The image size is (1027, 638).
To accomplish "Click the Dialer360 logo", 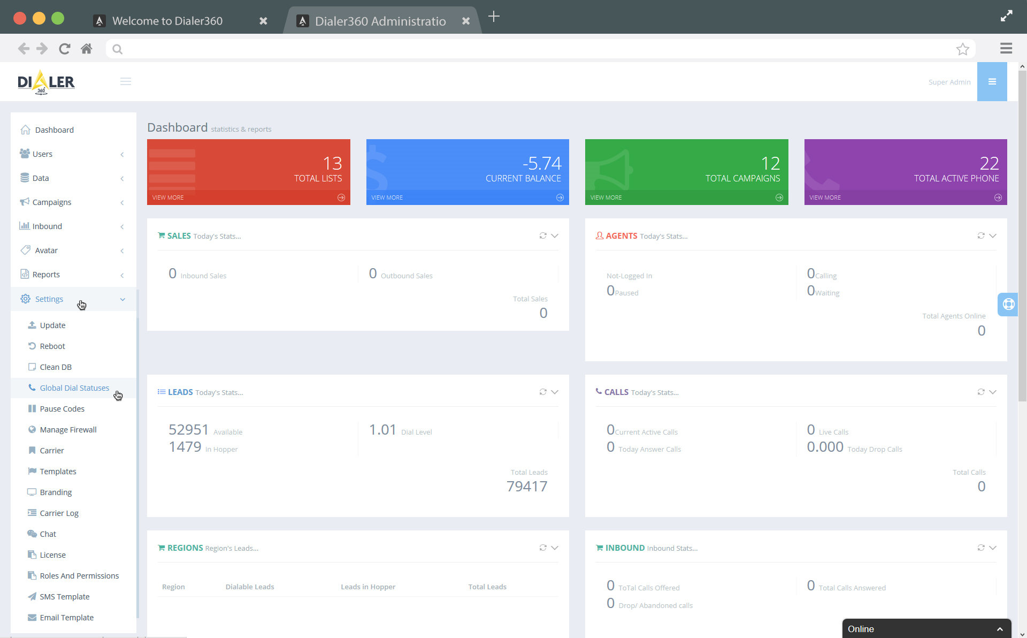I will click(x=46, y=81).
